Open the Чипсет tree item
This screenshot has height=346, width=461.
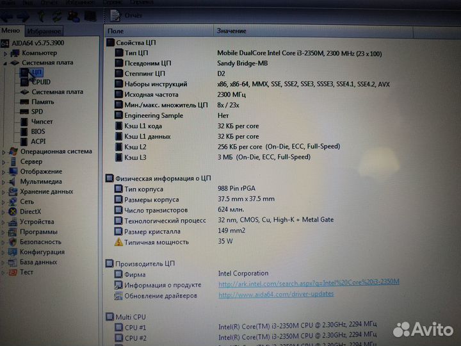[x=42, y=122]
